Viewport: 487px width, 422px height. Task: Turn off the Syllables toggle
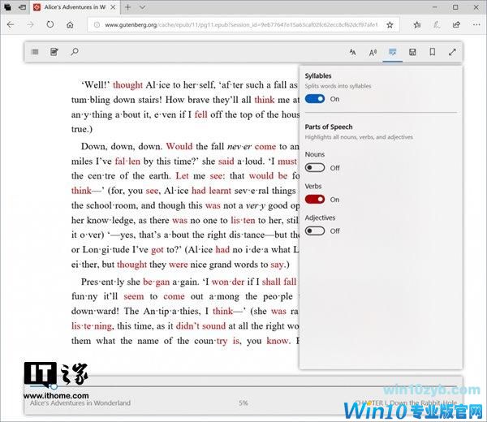point(315,98)
